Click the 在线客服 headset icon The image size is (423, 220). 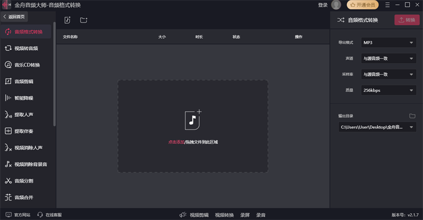coord(40,215)
